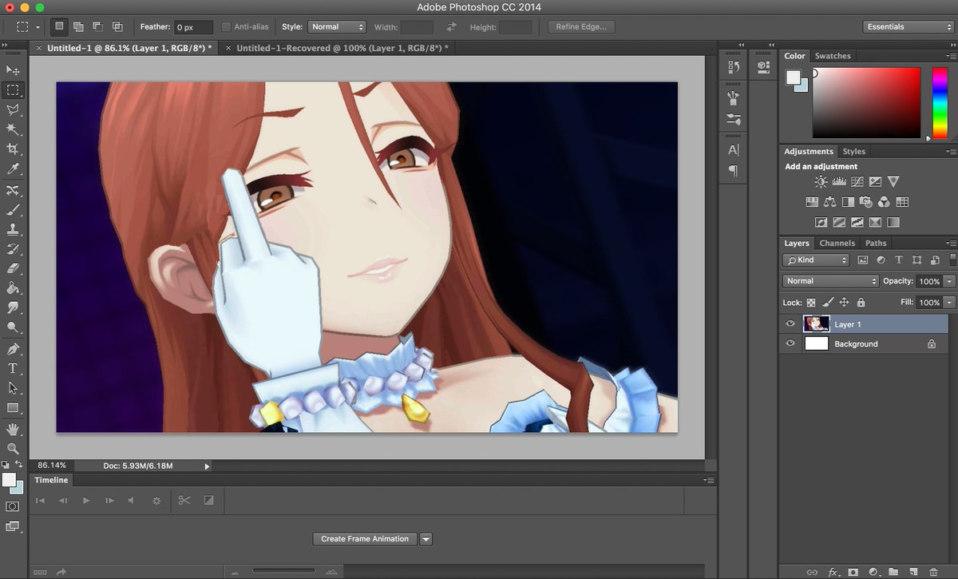The image size is (958, 579).
Task: Hide the Background layer eye icon
Action: pos(790,343)
